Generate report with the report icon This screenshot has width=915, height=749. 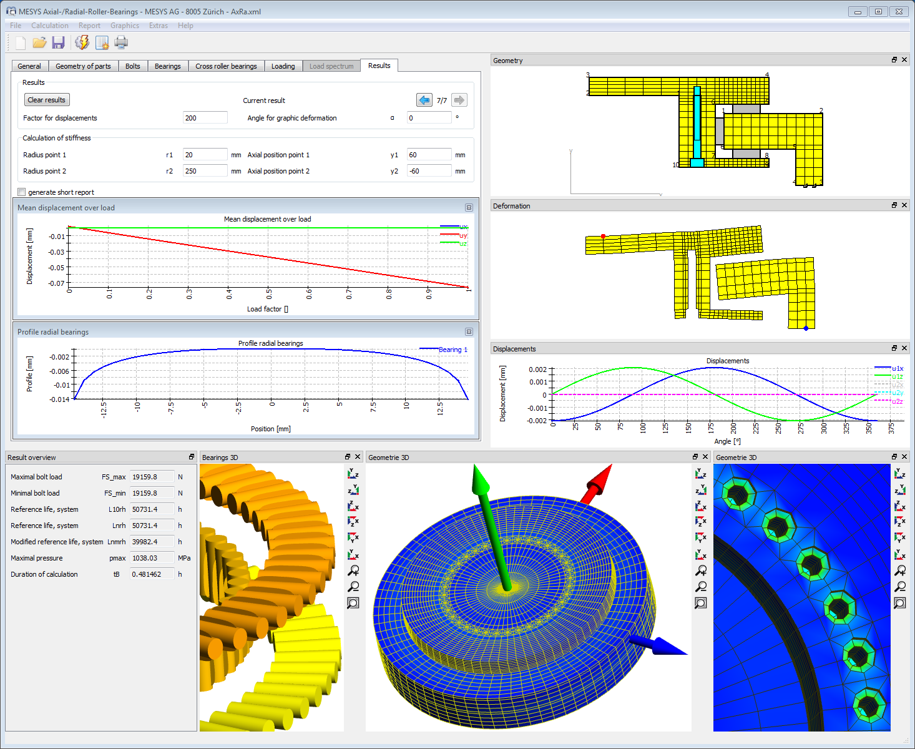pos(102,42)
